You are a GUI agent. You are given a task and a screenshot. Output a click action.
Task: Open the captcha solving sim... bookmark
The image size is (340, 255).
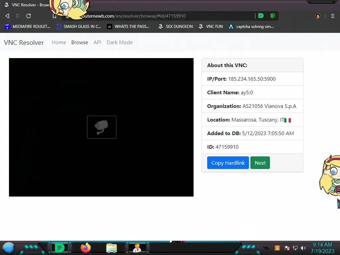pyautogui.click(x=251, y=27)
